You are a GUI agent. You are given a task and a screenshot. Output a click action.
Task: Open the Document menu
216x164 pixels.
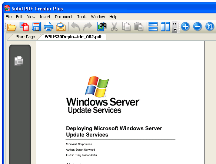64,17
